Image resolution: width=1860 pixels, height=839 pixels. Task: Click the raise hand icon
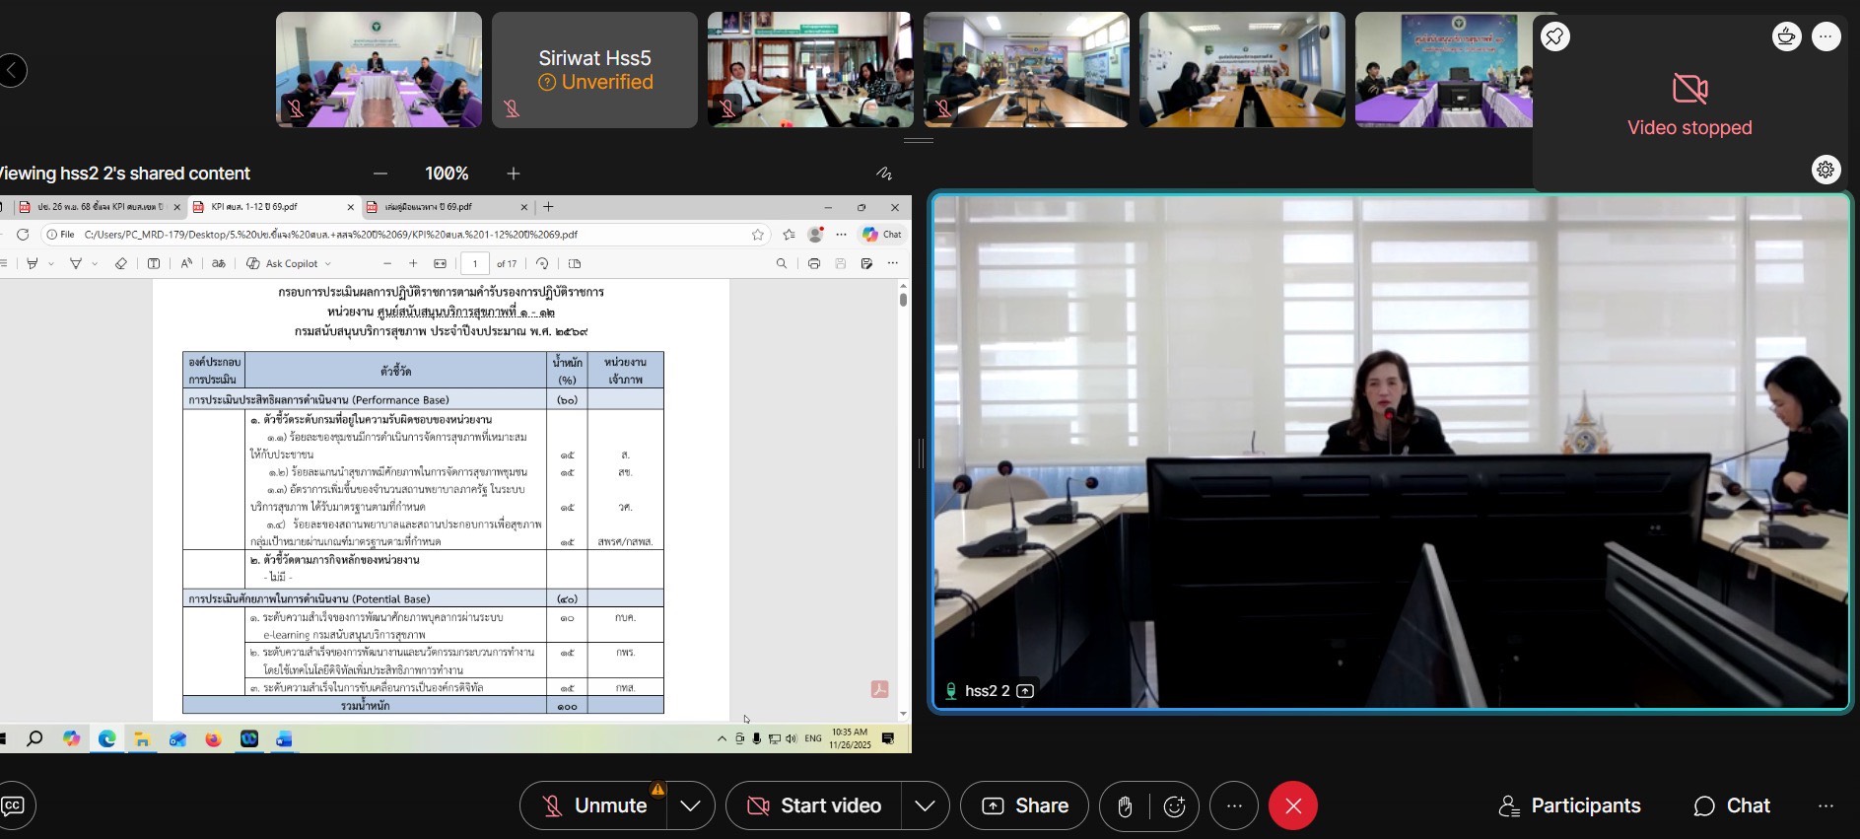click(1125, 806)
